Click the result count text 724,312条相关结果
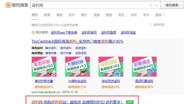Screen dimensions: 193x104 pyautogui.click(x=66, y=25)
